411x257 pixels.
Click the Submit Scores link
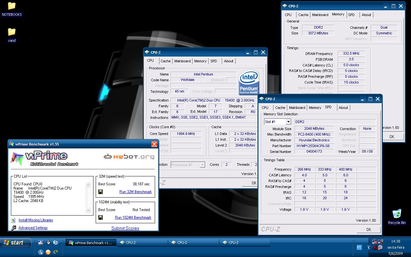pyautogui.click(x=125, y=228)
